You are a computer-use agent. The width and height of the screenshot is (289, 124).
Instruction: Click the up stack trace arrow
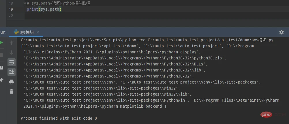coord(12,43)
